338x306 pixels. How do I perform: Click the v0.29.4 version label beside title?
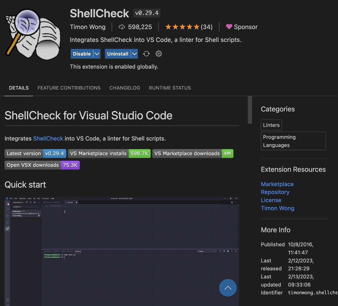tap(147, 13)
